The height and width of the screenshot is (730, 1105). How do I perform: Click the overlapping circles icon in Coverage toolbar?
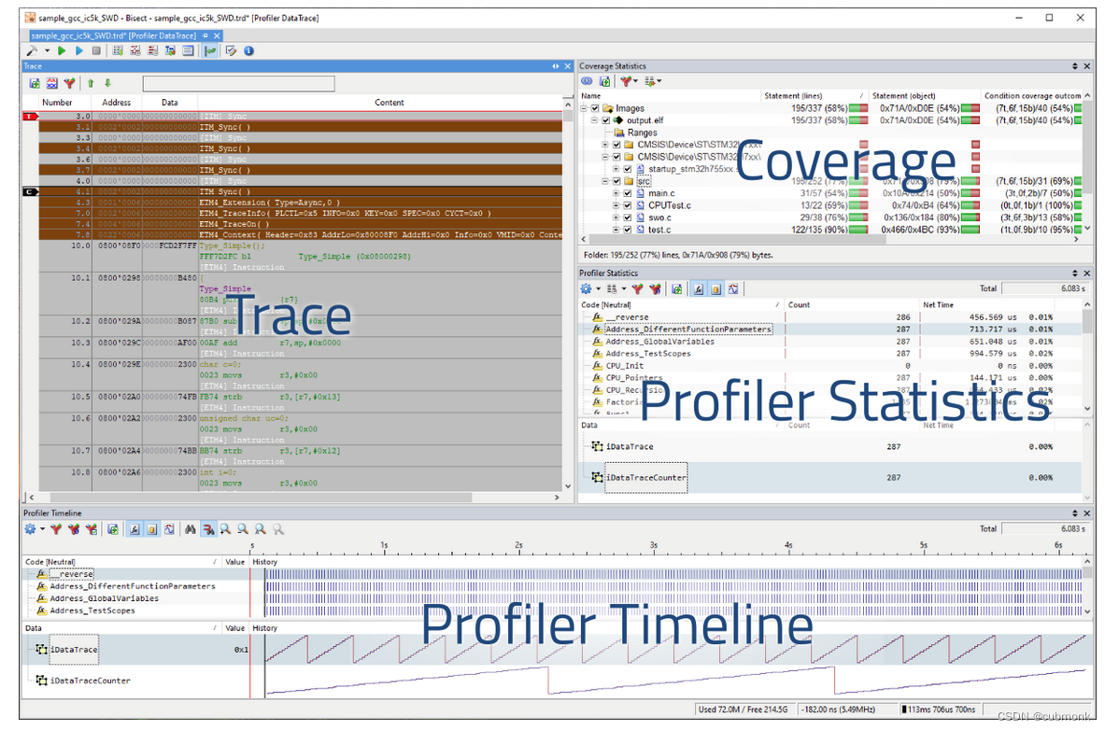tap(587, 81)
